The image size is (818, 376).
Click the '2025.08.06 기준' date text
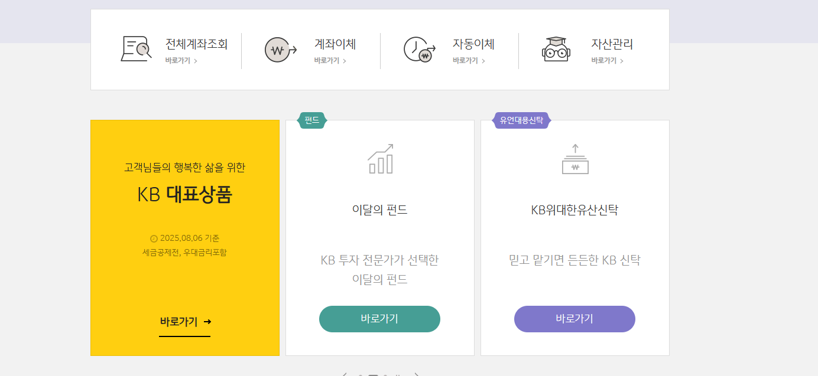(x=190, y=238)
